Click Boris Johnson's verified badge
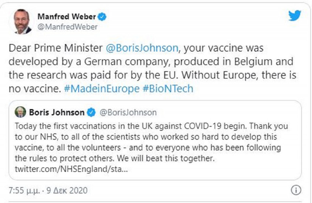The image size is (312, 203). pyautogui.click(x=91, y=113)
